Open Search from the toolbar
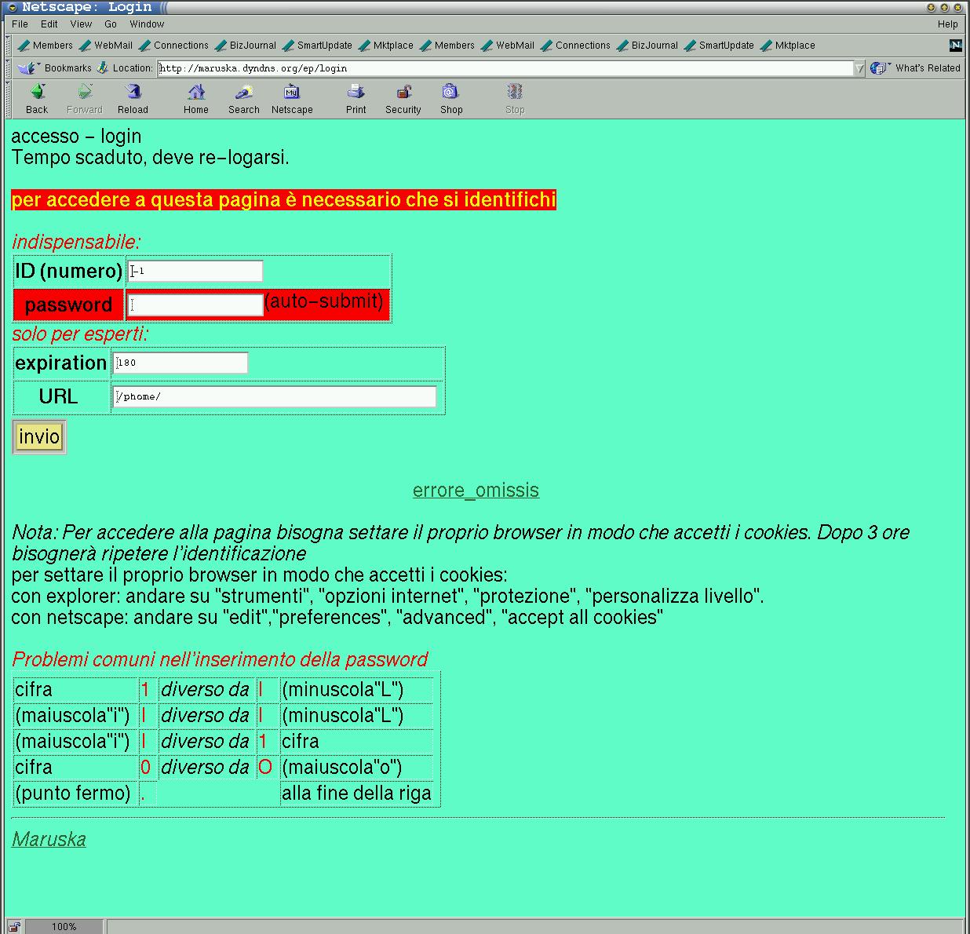970x934 pixels. [x=243, y=93]
